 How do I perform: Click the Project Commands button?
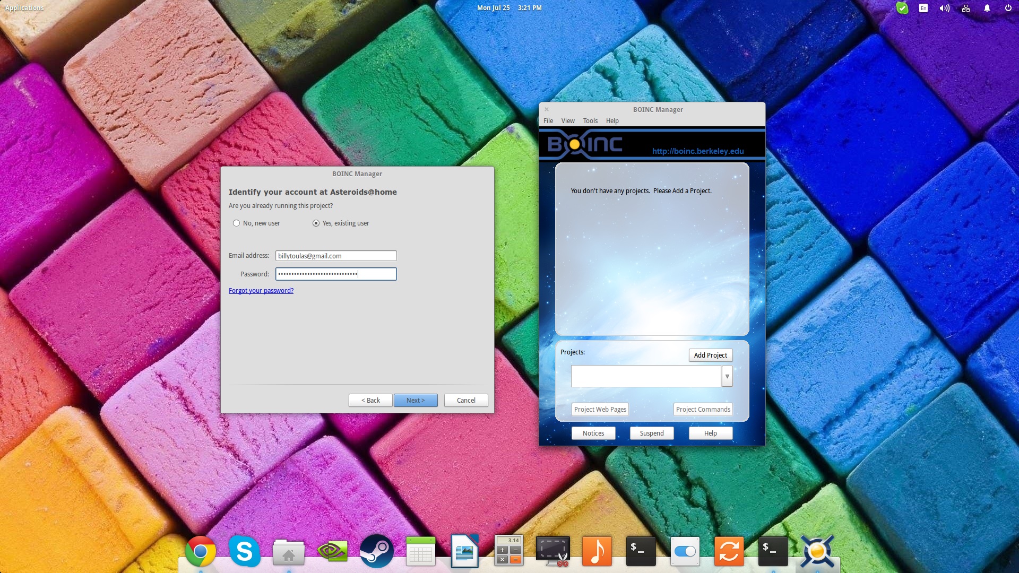pyautogui.click(x=703, y=410)
